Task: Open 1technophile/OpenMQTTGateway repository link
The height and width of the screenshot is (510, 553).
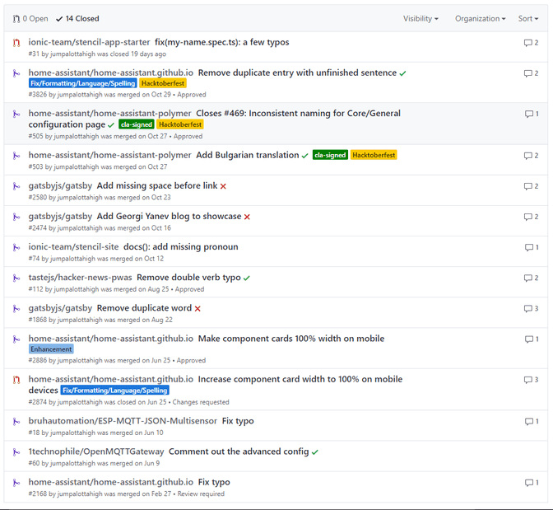Action: 95,452
